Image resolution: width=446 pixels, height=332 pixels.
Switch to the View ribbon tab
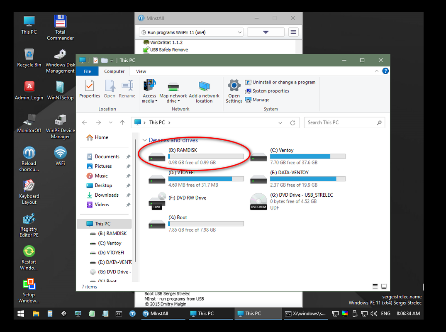coord(141,71)
